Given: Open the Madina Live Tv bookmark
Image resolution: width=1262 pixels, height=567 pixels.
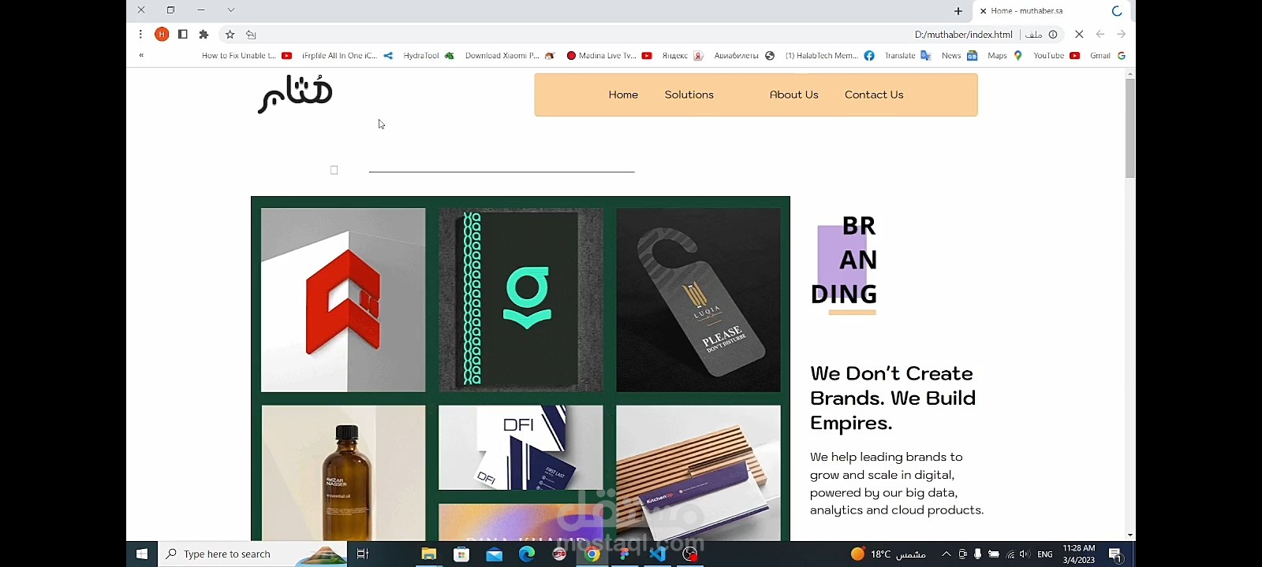Looking at the screenshot, I should pos(609,55).
